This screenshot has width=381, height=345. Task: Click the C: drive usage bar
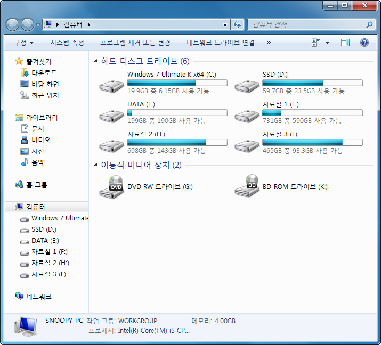pyautogui.click(x=177, y=83)
